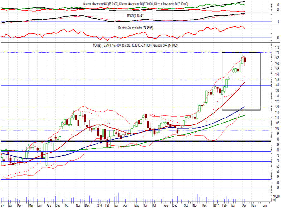The height and width of the screenshot is (208, 281).
Task: Click the 7.5 price axis value
Action: click(278, 155)
